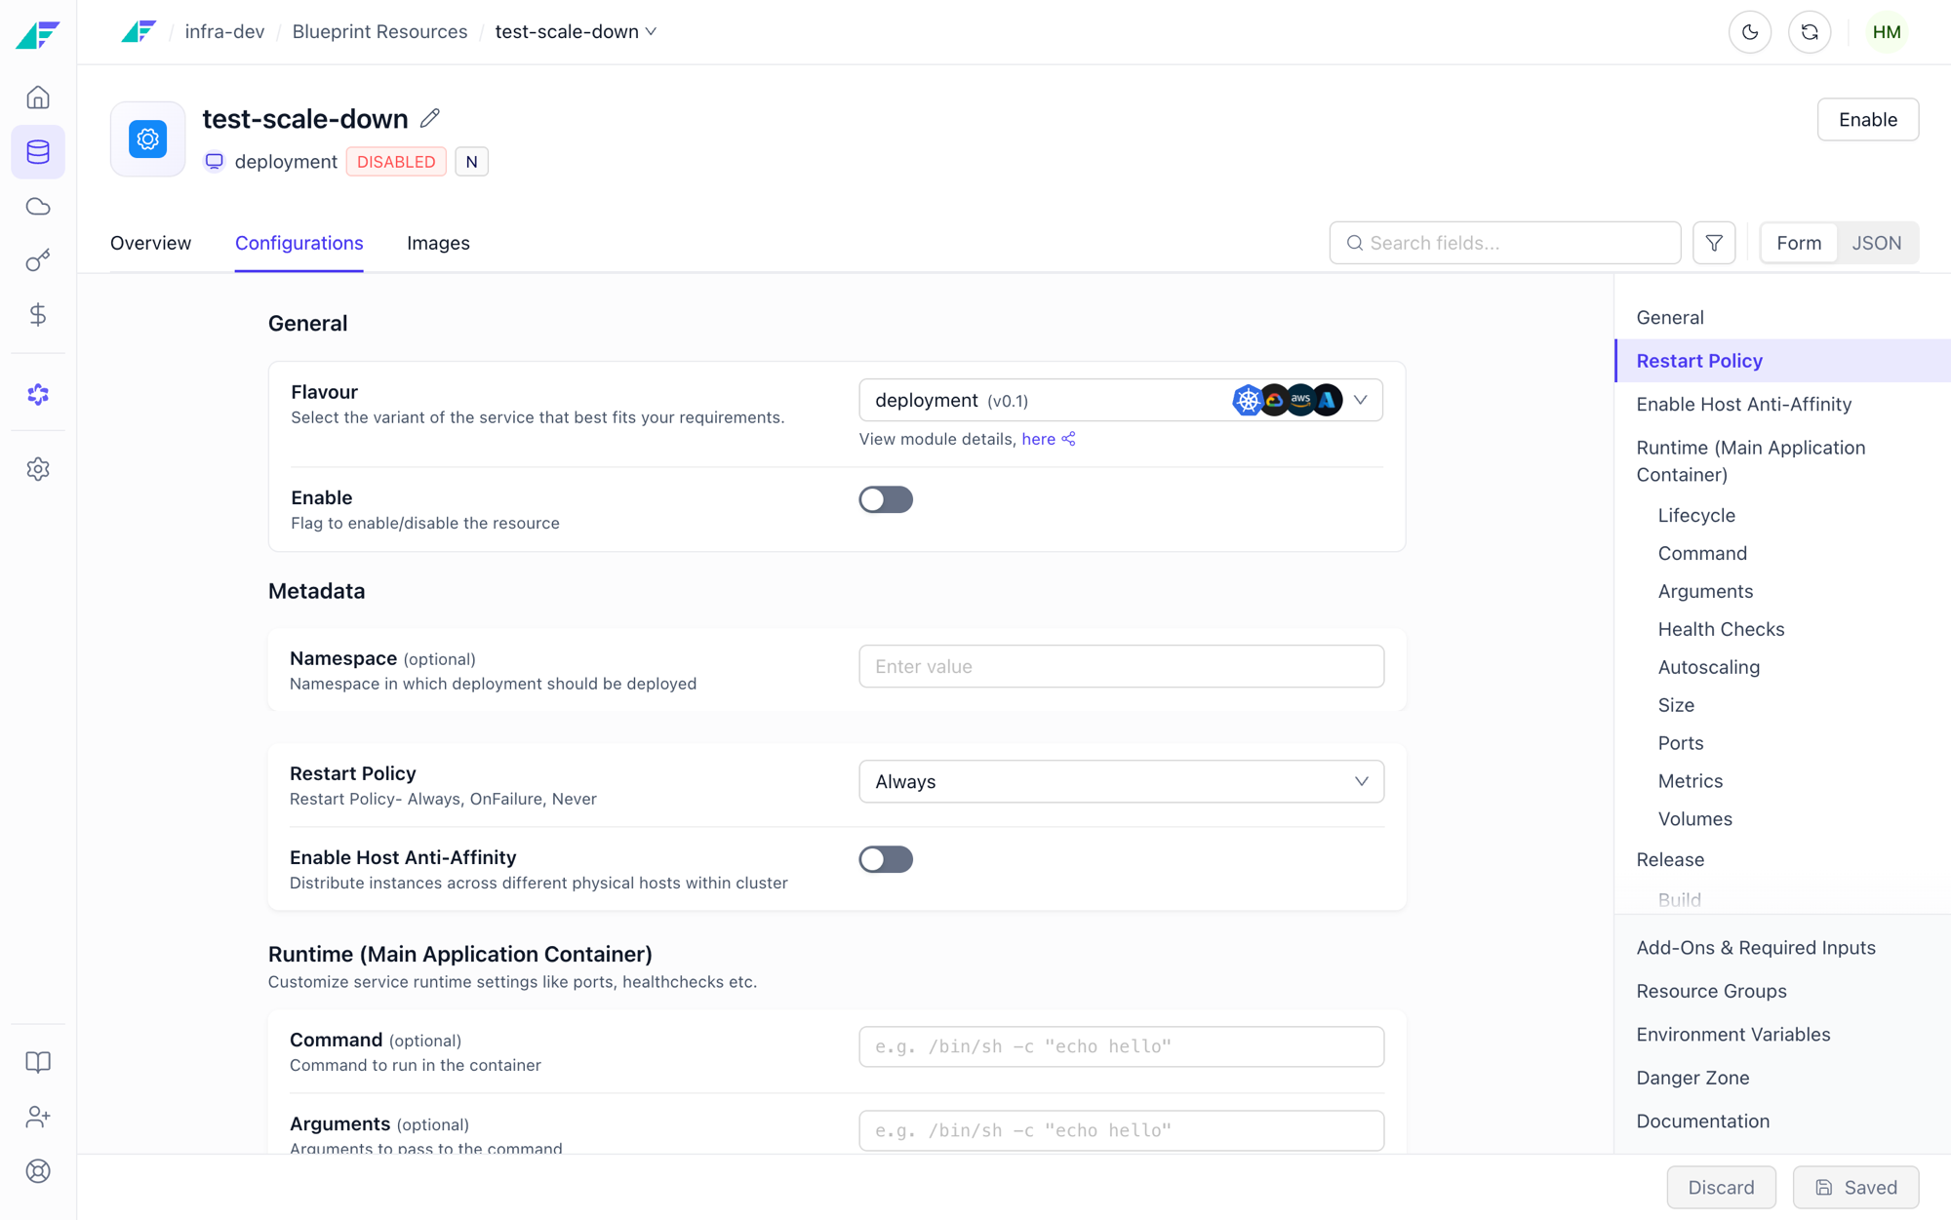This screenshot has width=1951, height=1220.
Task: Open the book documentation icon in sidebar
Action: coord(38,1062)
